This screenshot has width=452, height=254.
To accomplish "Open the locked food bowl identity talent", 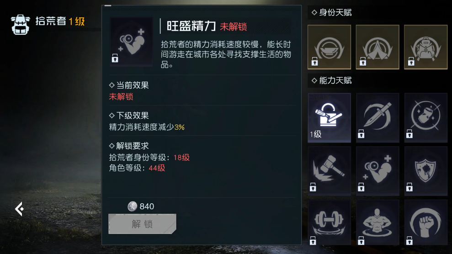I will click(x=329, y=47).
